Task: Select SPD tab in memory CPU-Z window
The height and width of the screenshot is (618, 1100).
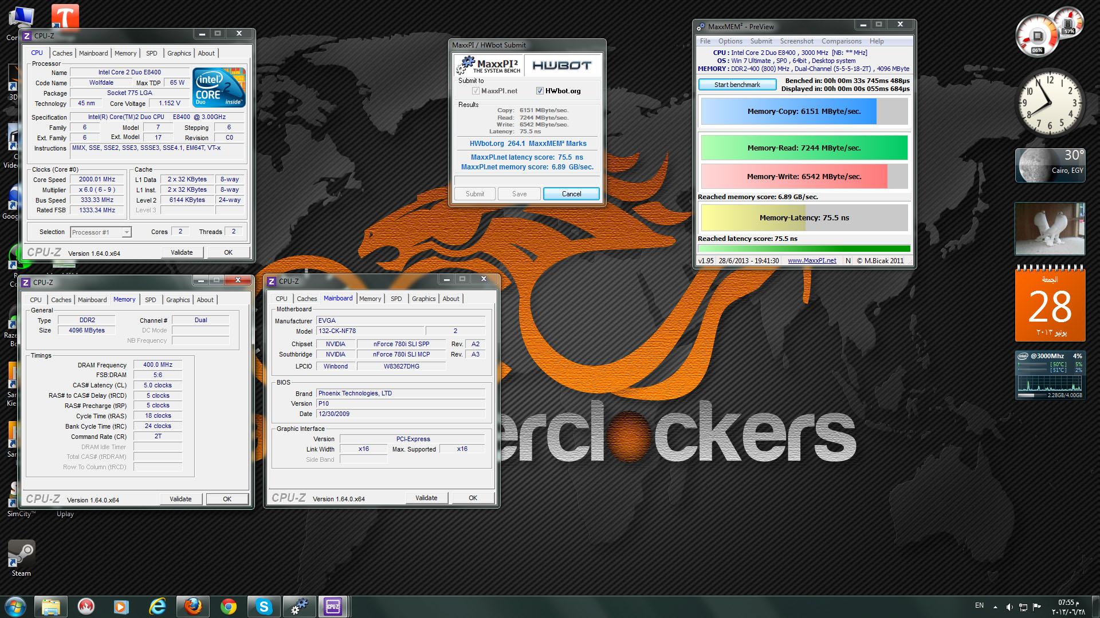Action: point(151,300)
